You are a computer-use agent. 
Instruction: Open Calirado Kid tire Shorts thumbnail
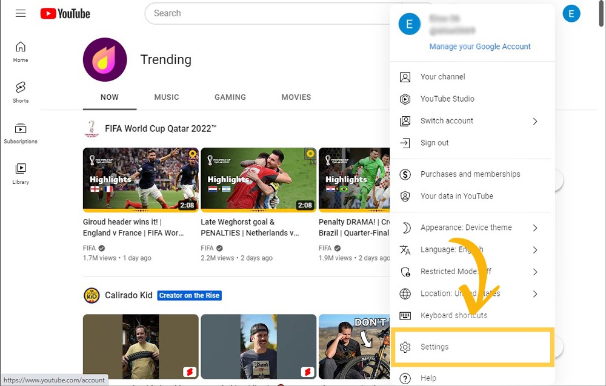point(141,347)
